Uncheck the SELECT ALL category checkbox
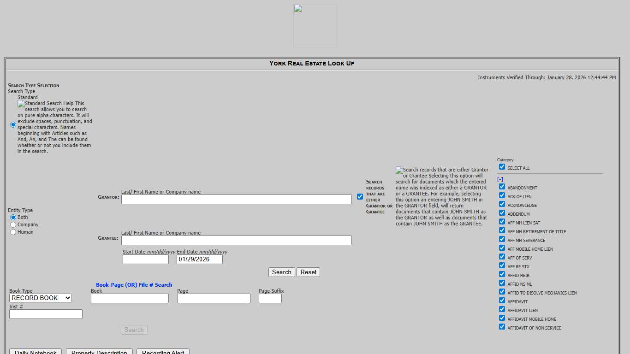Image resolution: width=630 pixels, height=354 pixels. pos(502,166)
